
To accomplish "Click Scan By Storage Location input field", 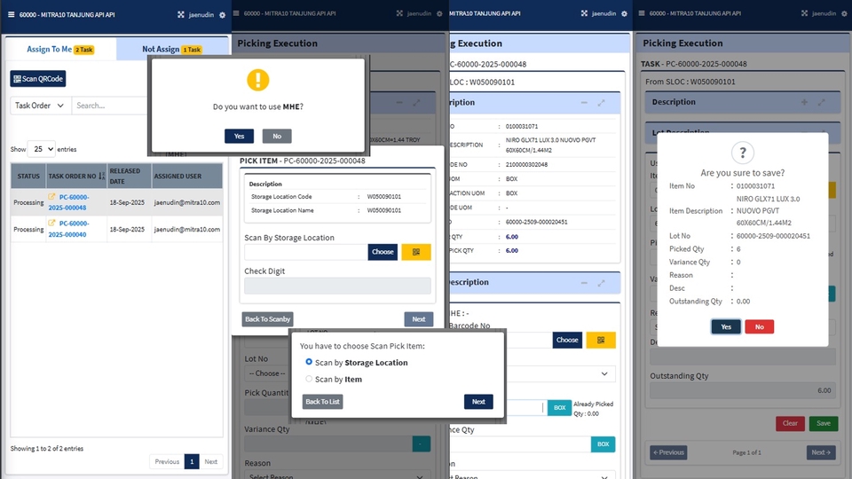I will click(x=306, y=252).
